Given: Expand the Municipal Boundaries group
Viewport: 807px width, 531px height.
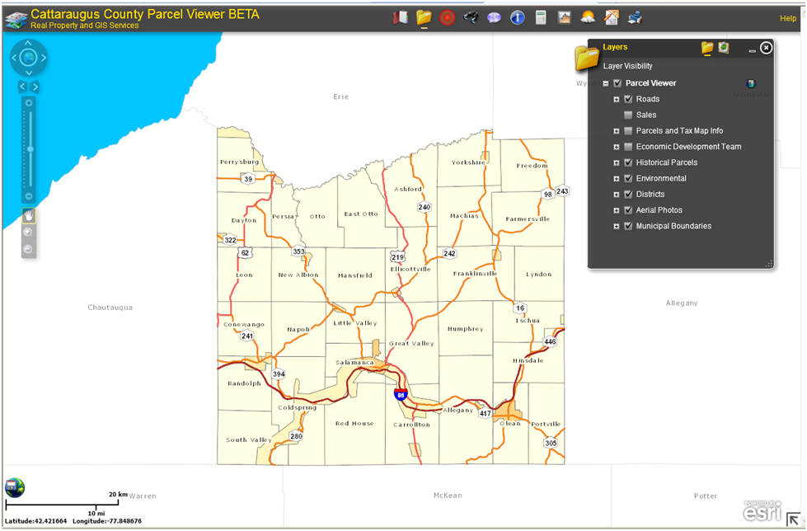Looking at the screenshot, I should tap(616, 226).
